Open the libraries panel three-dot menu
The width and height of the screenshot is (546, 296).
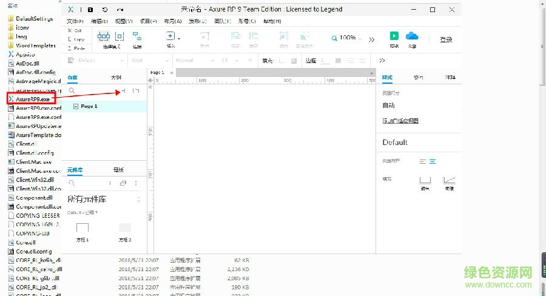pos(136,183)
